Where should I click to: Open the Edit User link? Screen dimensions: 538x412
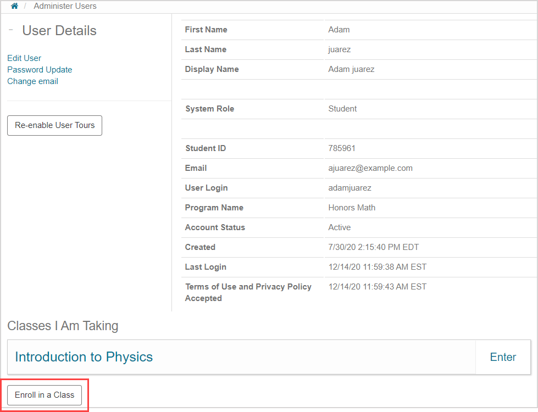[24, 58]
